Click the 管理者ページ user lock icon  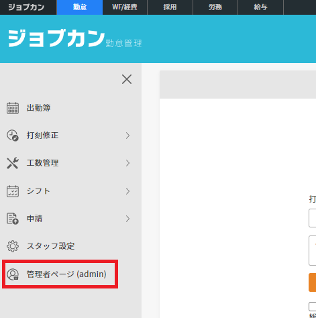click(13, 274)
